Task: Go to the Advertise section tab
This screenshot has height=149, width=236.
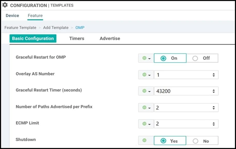Action: [x=110, y=38]
